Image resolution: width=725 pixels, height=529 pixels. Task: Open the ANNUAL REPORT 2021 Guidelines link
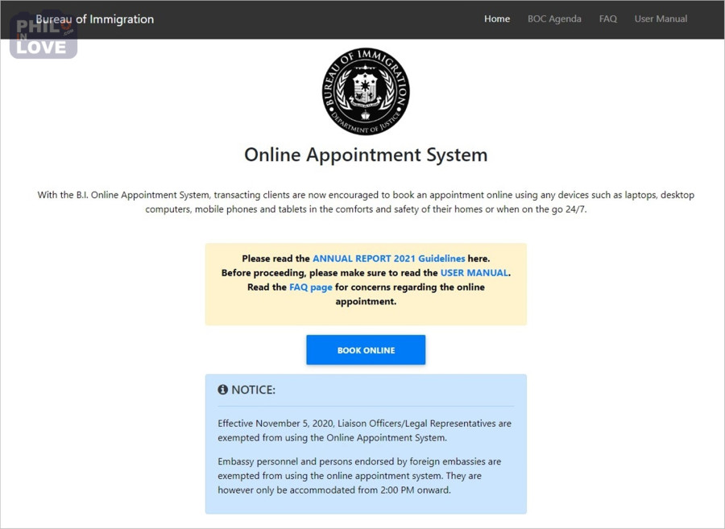[x=389, y=258]
